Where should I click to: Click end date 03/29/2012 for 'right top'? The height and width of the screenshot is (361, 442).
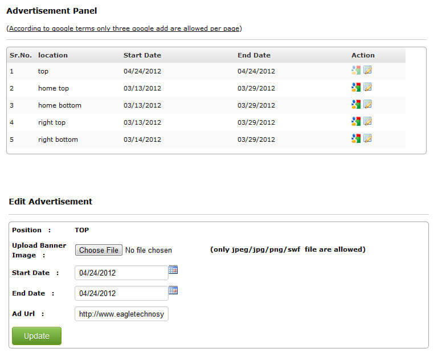pos(256,122)
